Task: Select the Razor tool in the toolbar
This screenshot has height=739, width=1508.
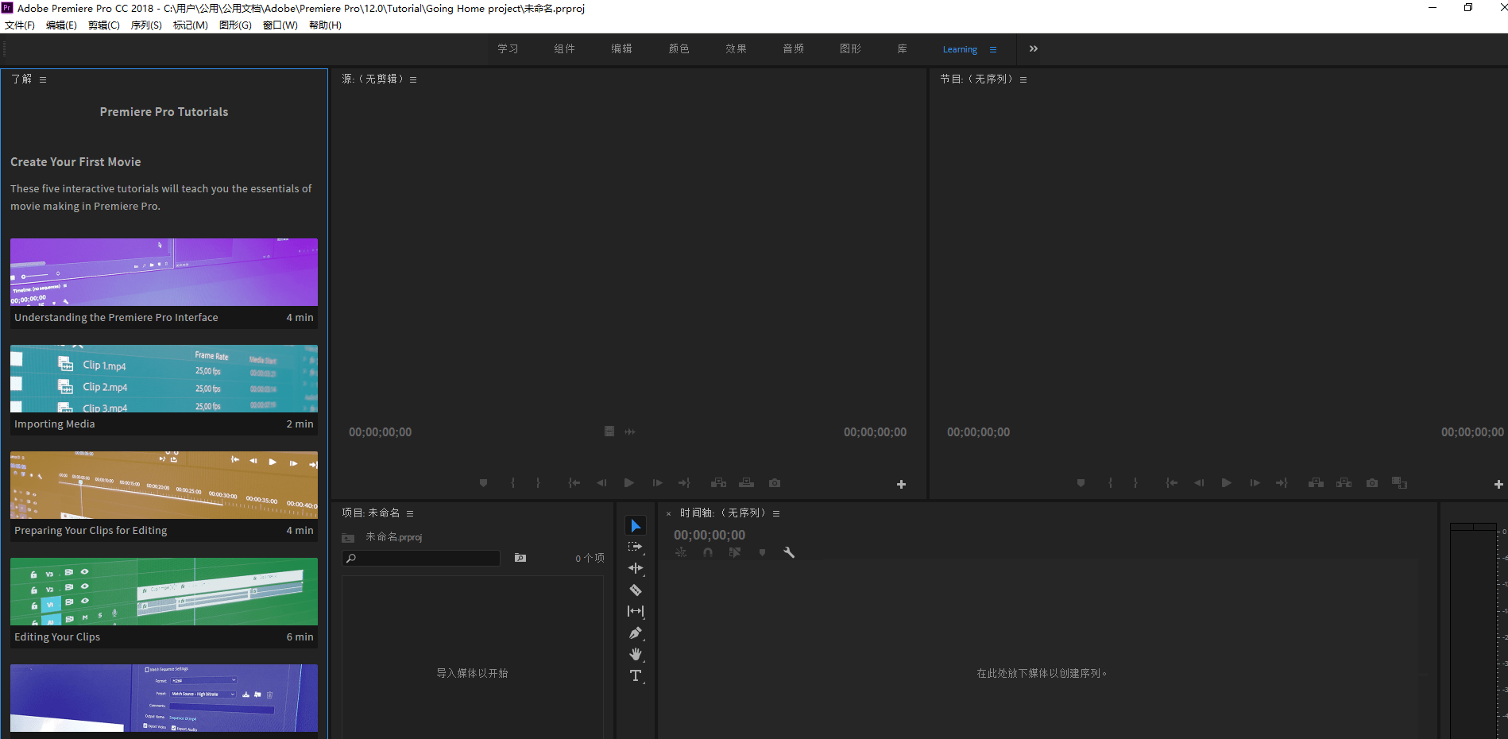Action: (636, 590)
